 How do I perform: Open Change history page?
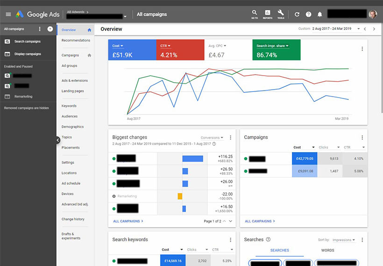[73, 219]
